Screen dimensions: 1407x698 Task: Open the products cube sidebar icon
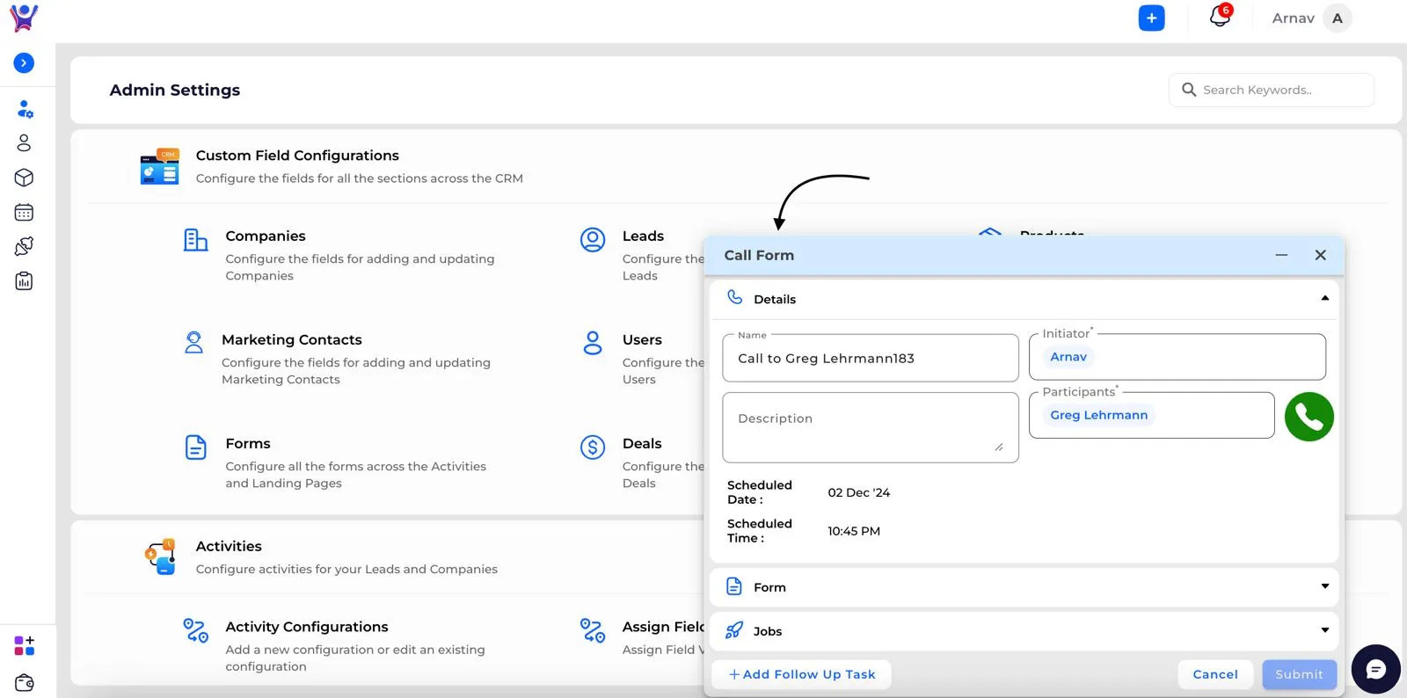[25, 178]
